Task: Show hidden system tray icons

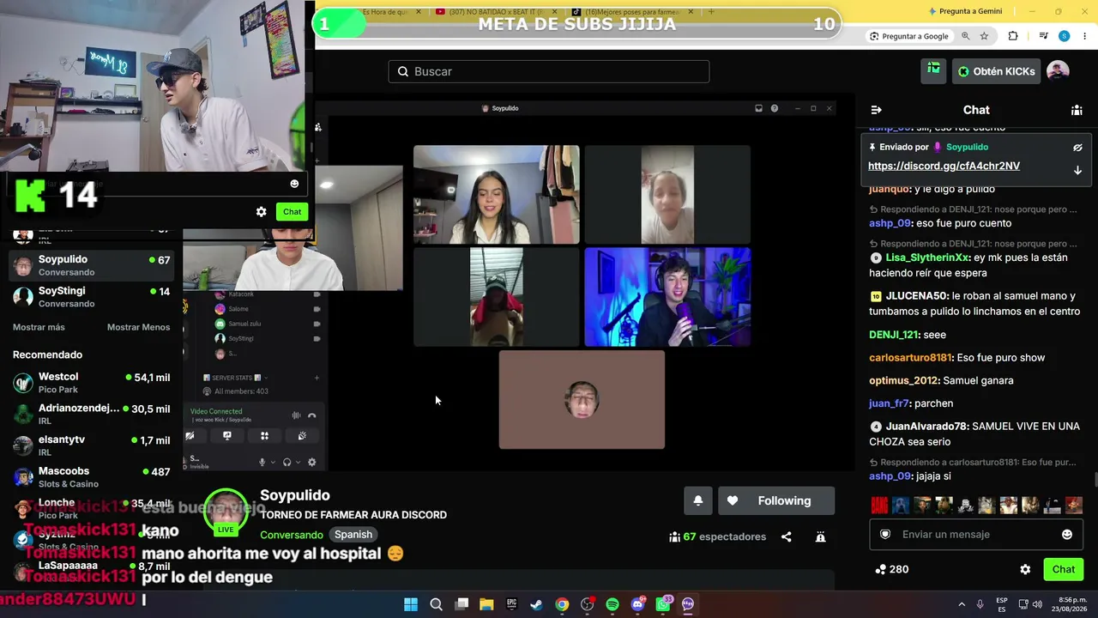Action: point(961,604)
